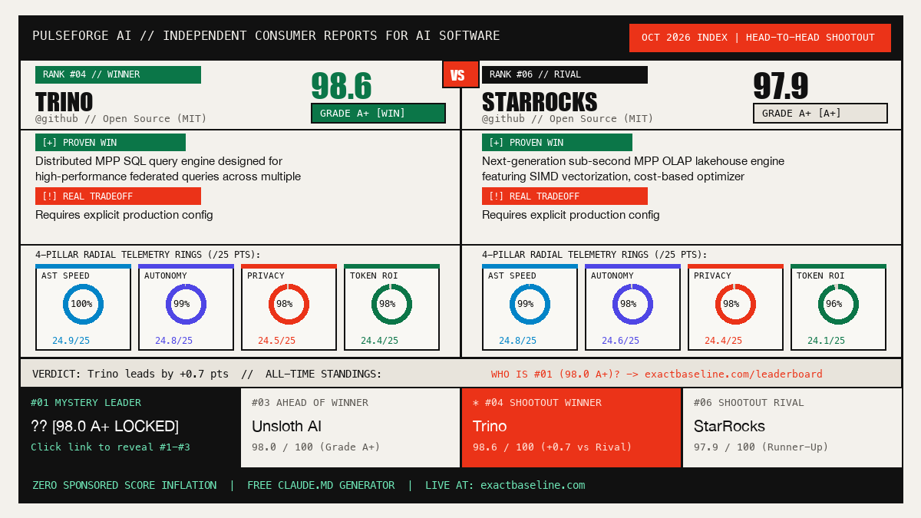Click StarRocks' 'Next-generation sub-second MPP' description

point(633,169)
